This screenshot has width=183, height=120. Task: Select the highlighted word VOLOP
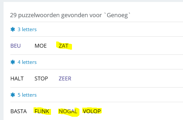pos(92,111)
